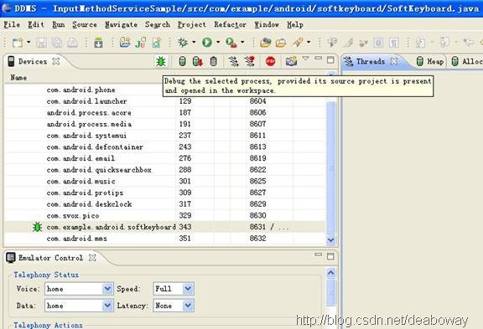Select the com.android.phone process row
Image resolution: width=483 pixels, height=329 pixels.
pos(165,90)
